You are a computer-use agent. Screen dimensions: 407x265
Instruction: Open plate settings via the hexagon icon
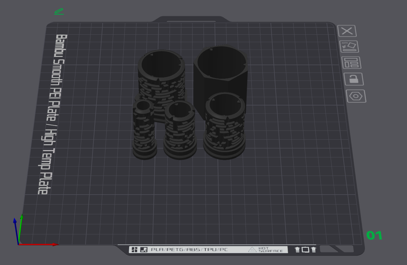pos(356,96)
